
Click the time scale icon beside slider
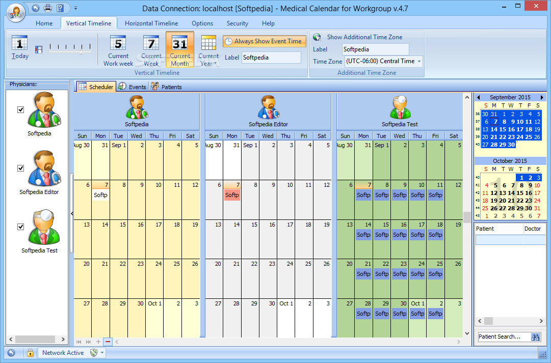point(39,50)
